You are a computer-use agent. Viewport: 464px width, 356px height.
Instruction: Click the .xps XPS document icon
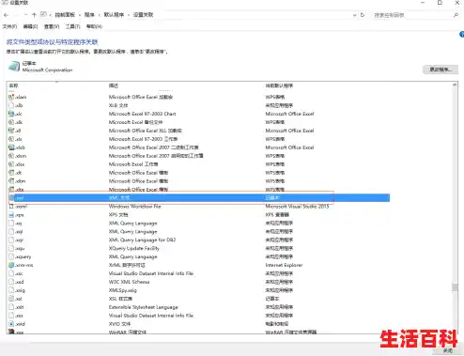point(11,215)
